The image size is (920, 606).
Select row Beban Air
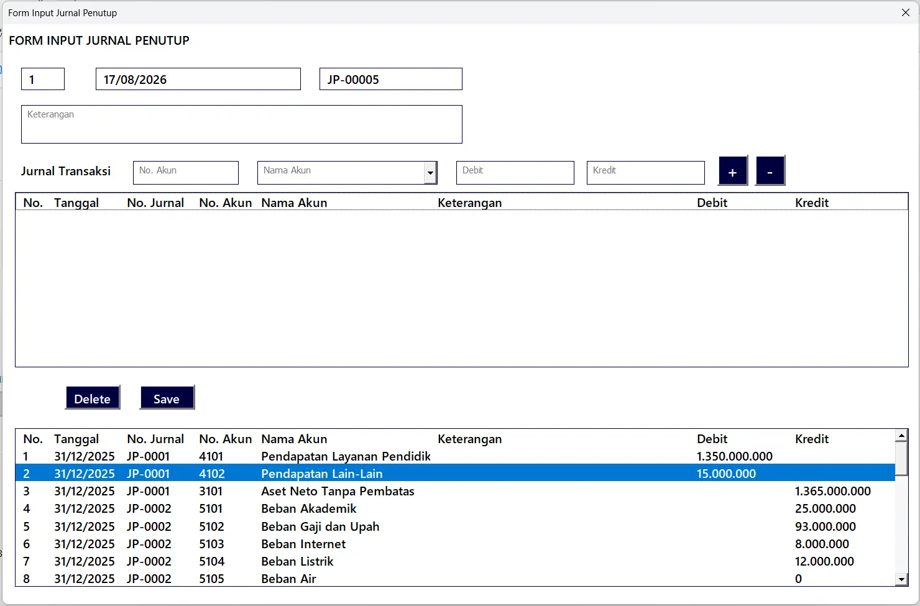[455, 579]
